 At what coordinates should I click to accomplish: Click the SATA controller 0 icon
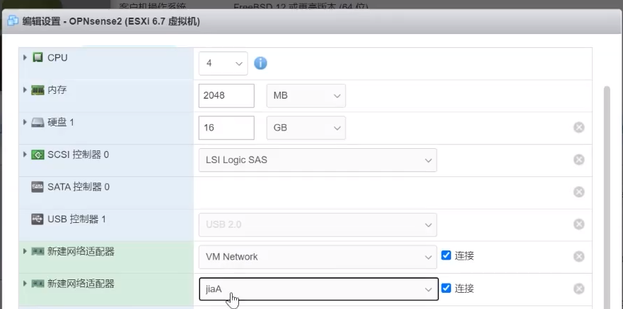tap(37, 187)
